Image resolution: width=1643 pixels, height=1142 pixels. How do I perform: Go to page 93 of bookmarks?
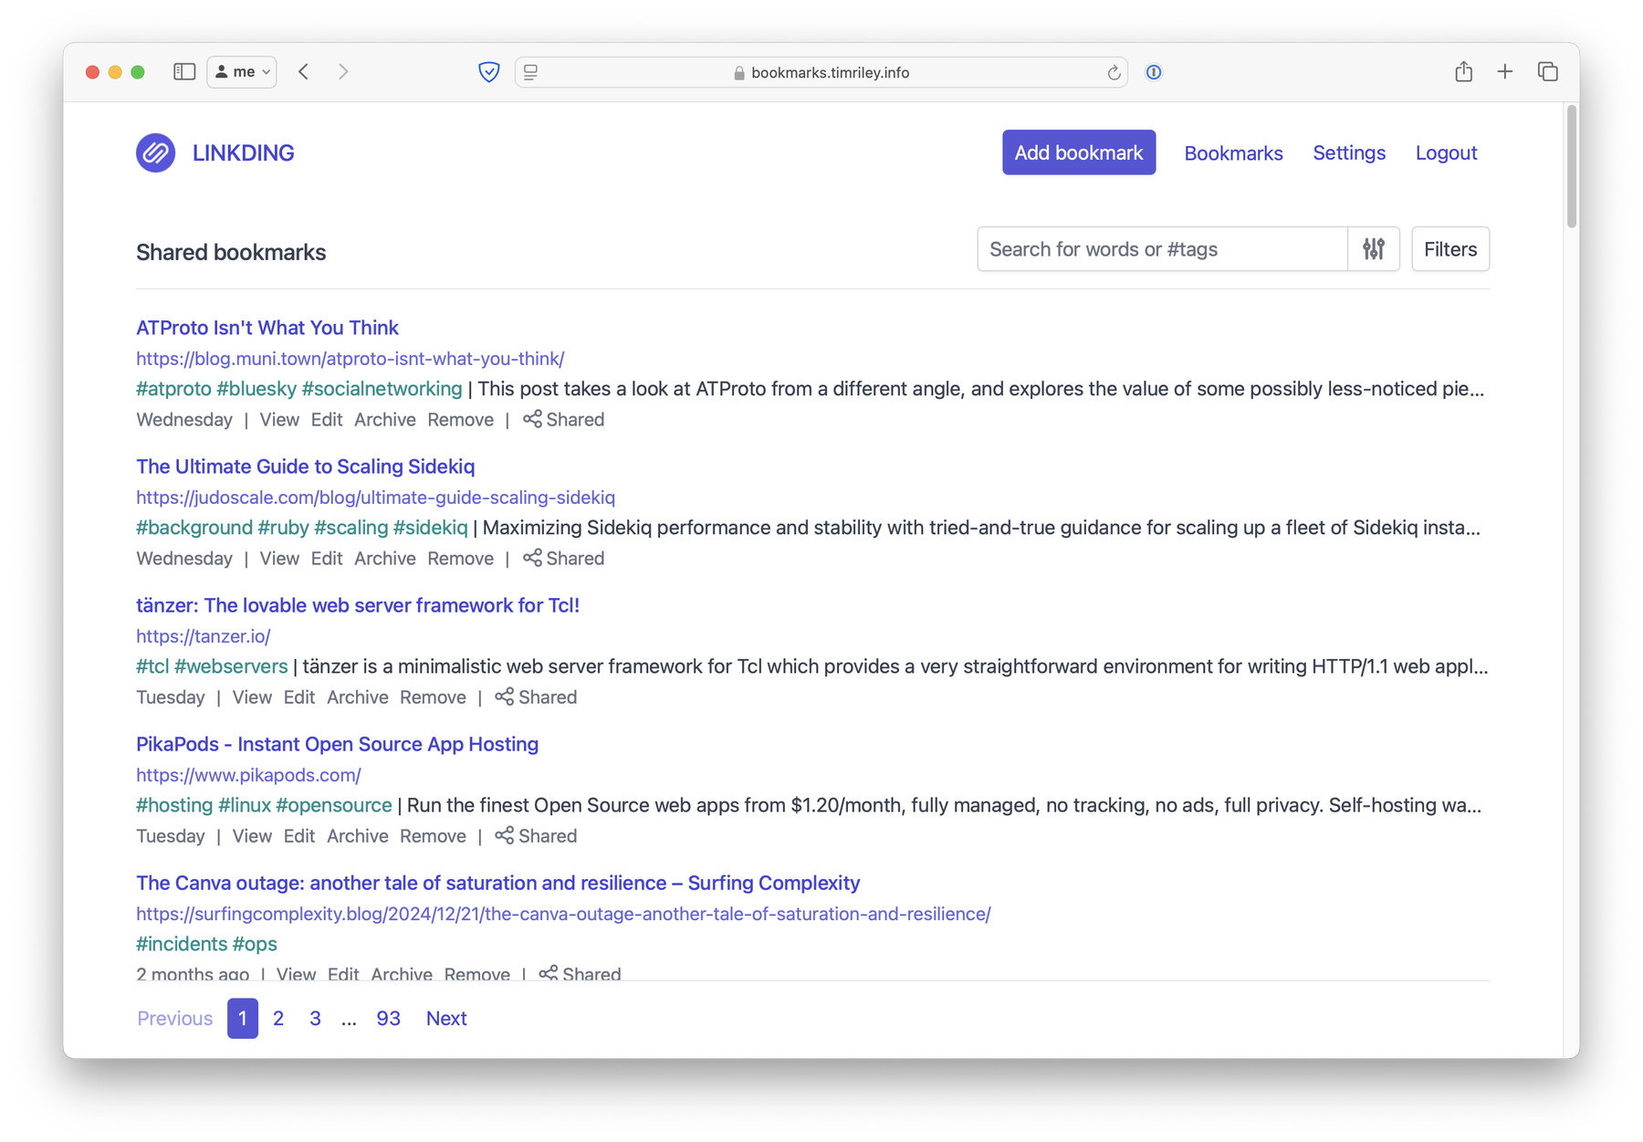(x=388, y=1018)
